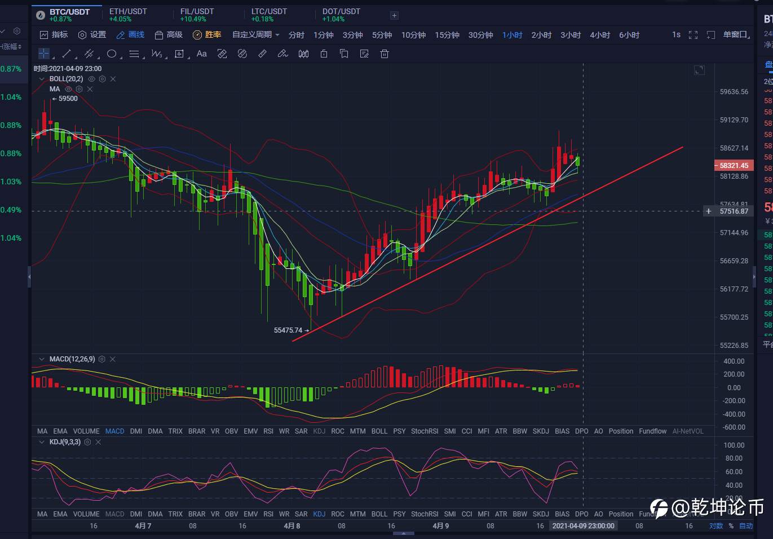The height and width of the screenshot is (539, 773).
Task: Toggle 对数 logarithmic price scale
Action: [716, 526]
